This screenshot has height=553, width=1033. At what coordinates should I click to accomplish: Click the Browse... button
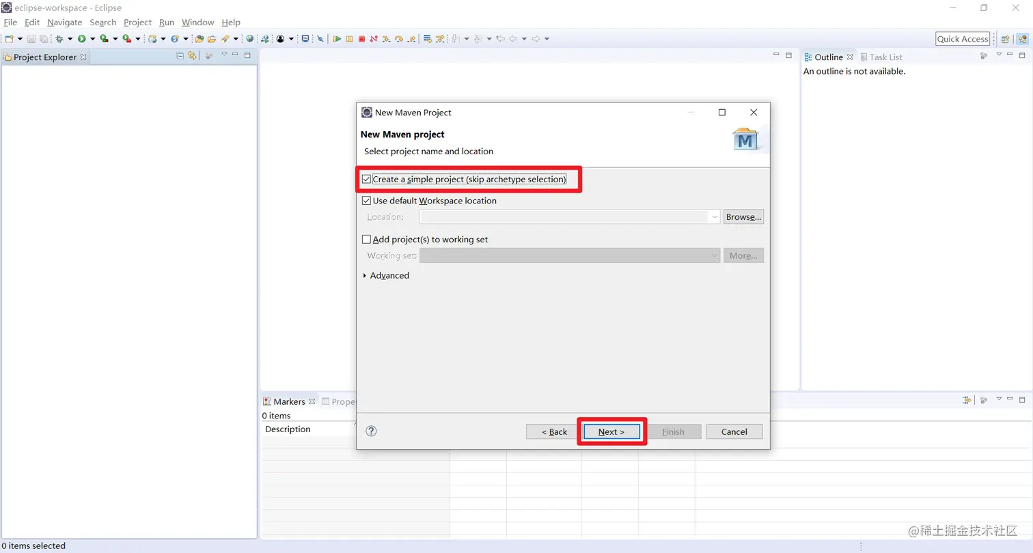[744, 217]
